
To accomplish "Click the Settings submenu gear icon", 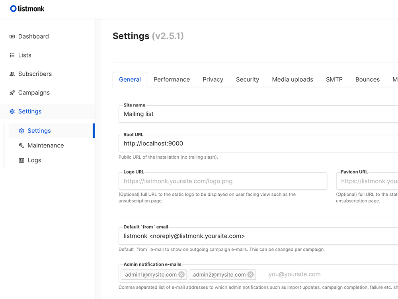I will [21, 131].
